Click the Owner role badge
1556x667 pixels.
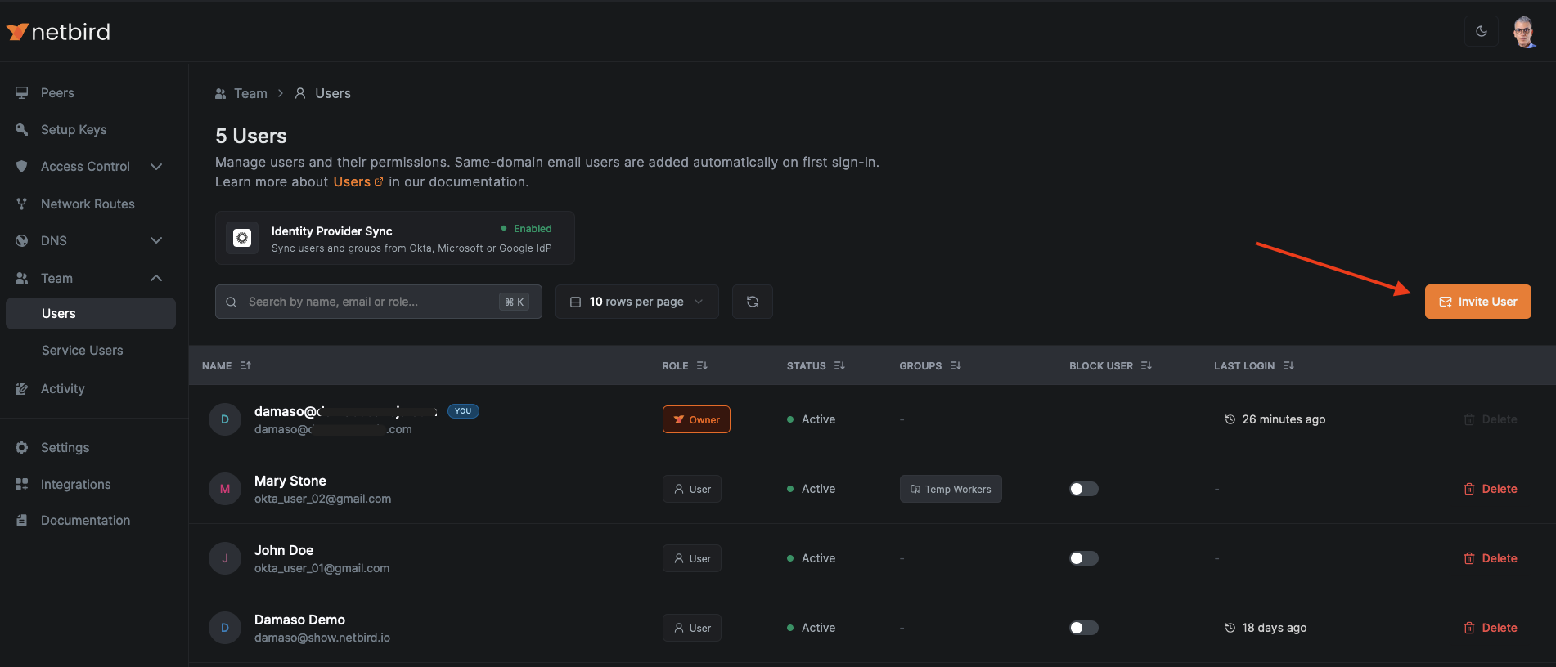coord(696,420)
